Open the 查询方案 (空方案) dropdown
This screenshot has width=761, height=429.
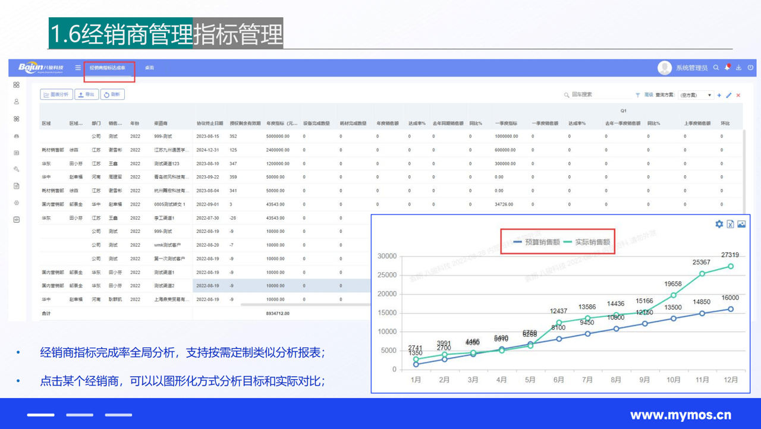(x=696, y=94)
